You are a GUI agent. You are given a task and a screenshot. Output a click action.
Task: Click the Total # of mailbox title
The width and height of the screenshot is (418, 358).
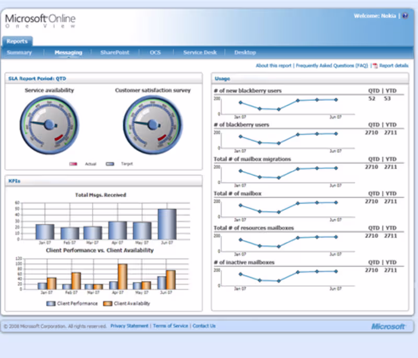pos(238,194)
